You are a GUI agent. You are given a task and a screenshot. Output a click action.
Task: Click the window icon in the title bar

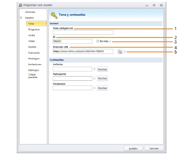pos(20,5)
